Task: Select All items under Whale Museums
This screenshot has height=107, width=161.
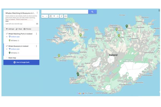Action: (15, 53)
